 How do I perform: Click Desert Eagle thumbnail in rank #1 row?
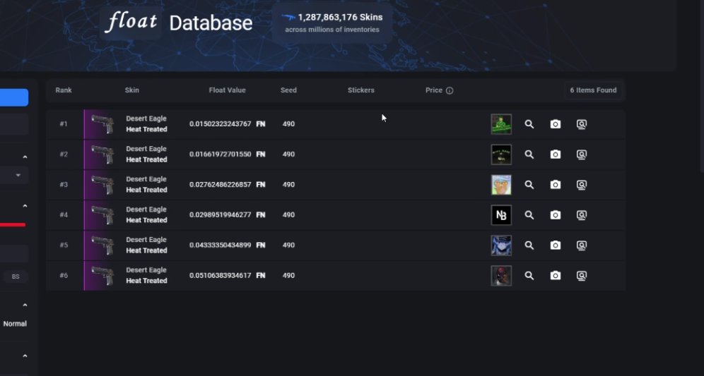(102, 124)
